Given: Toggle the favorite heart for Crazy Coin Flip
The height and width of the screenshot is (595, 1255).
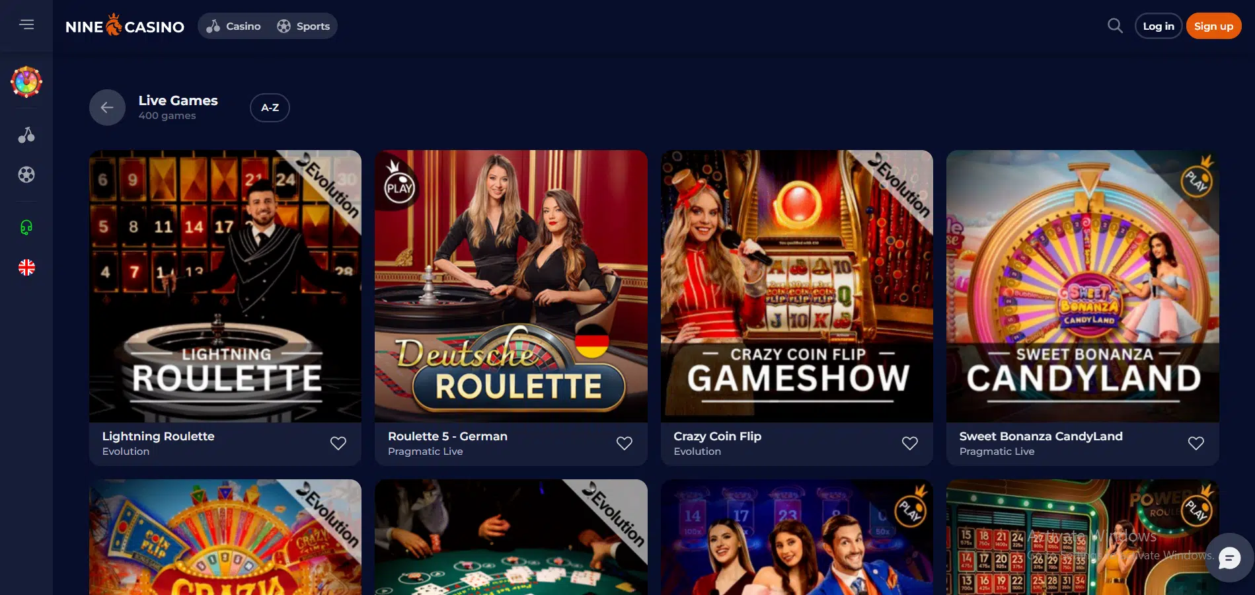Looking at the screenshot, I should pos(910,443).
